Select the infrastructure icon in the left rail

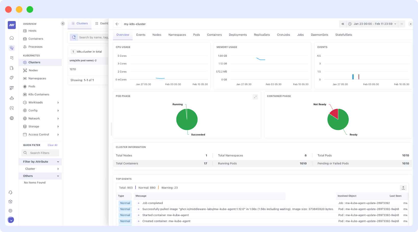(11, 48)
